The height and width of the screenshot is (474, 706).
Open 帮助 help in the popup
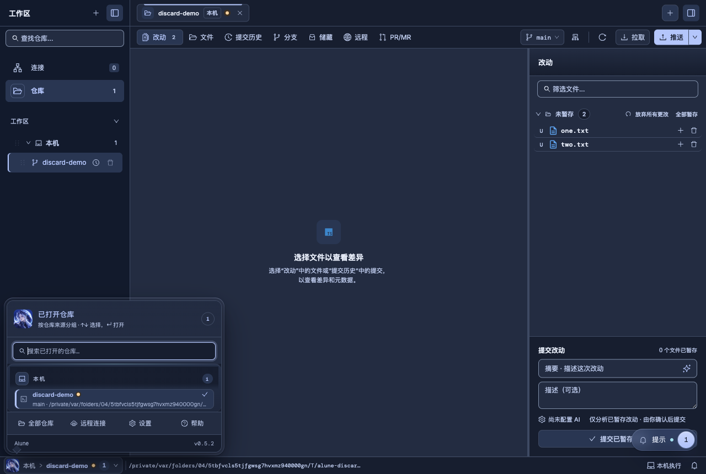tap(192, 423)
